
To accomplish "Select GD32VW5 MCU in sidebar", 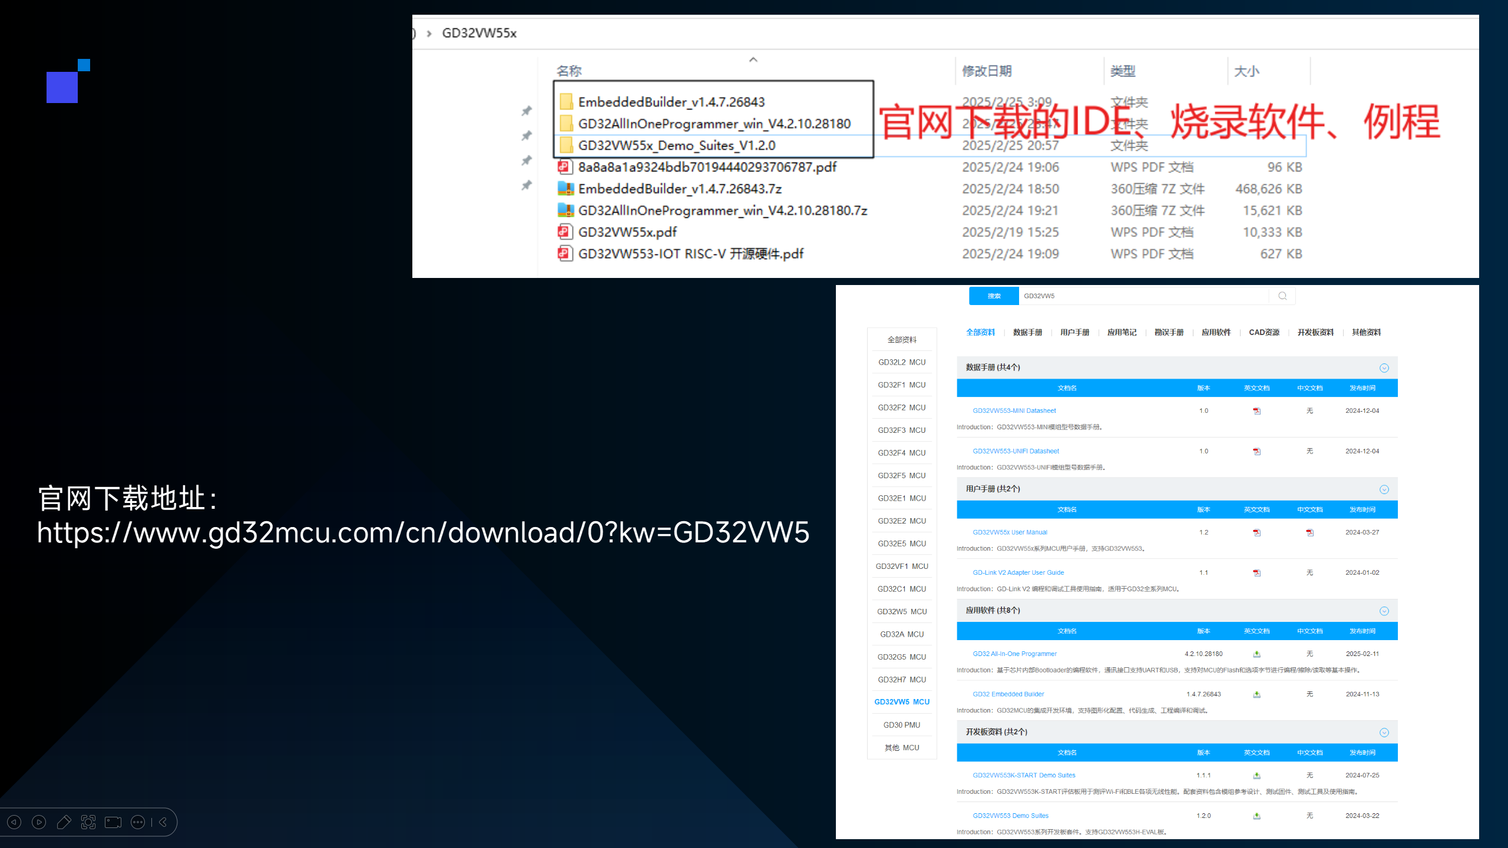I will click(x=902, y=702).
